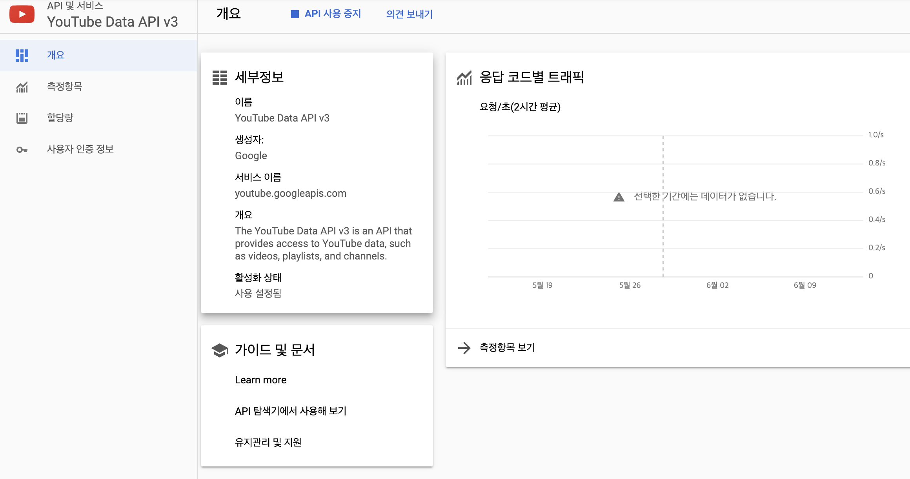Click the key icon for 사용자 인증 정보
The image size is (910, 479).
[x=22, y=150]
